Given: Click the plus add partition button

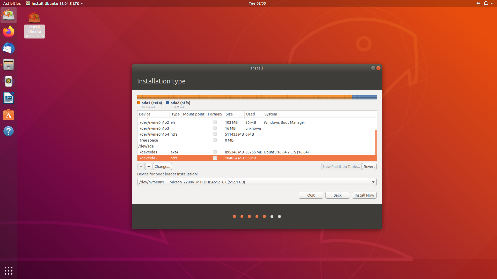Looking at the screenshot, I should click(x=141, y=167).
